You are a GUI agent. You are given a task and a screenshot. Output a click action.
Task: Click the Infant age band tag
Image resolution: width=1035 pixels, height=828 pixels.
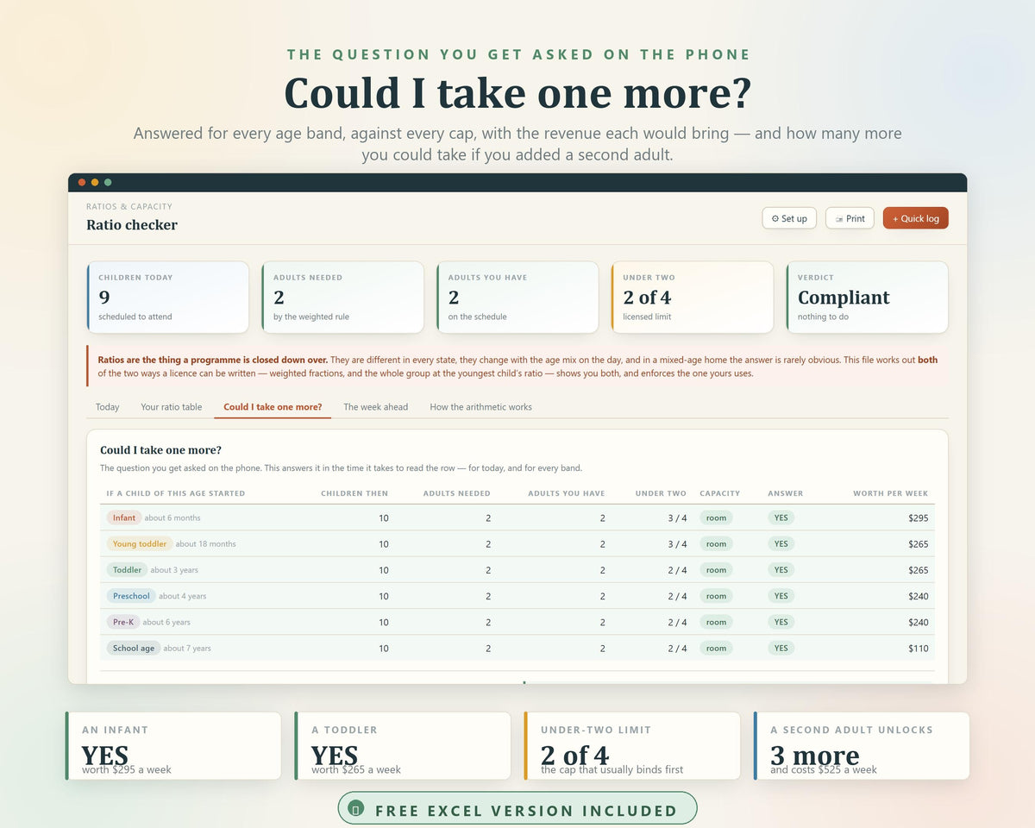[x=123, y=517]
